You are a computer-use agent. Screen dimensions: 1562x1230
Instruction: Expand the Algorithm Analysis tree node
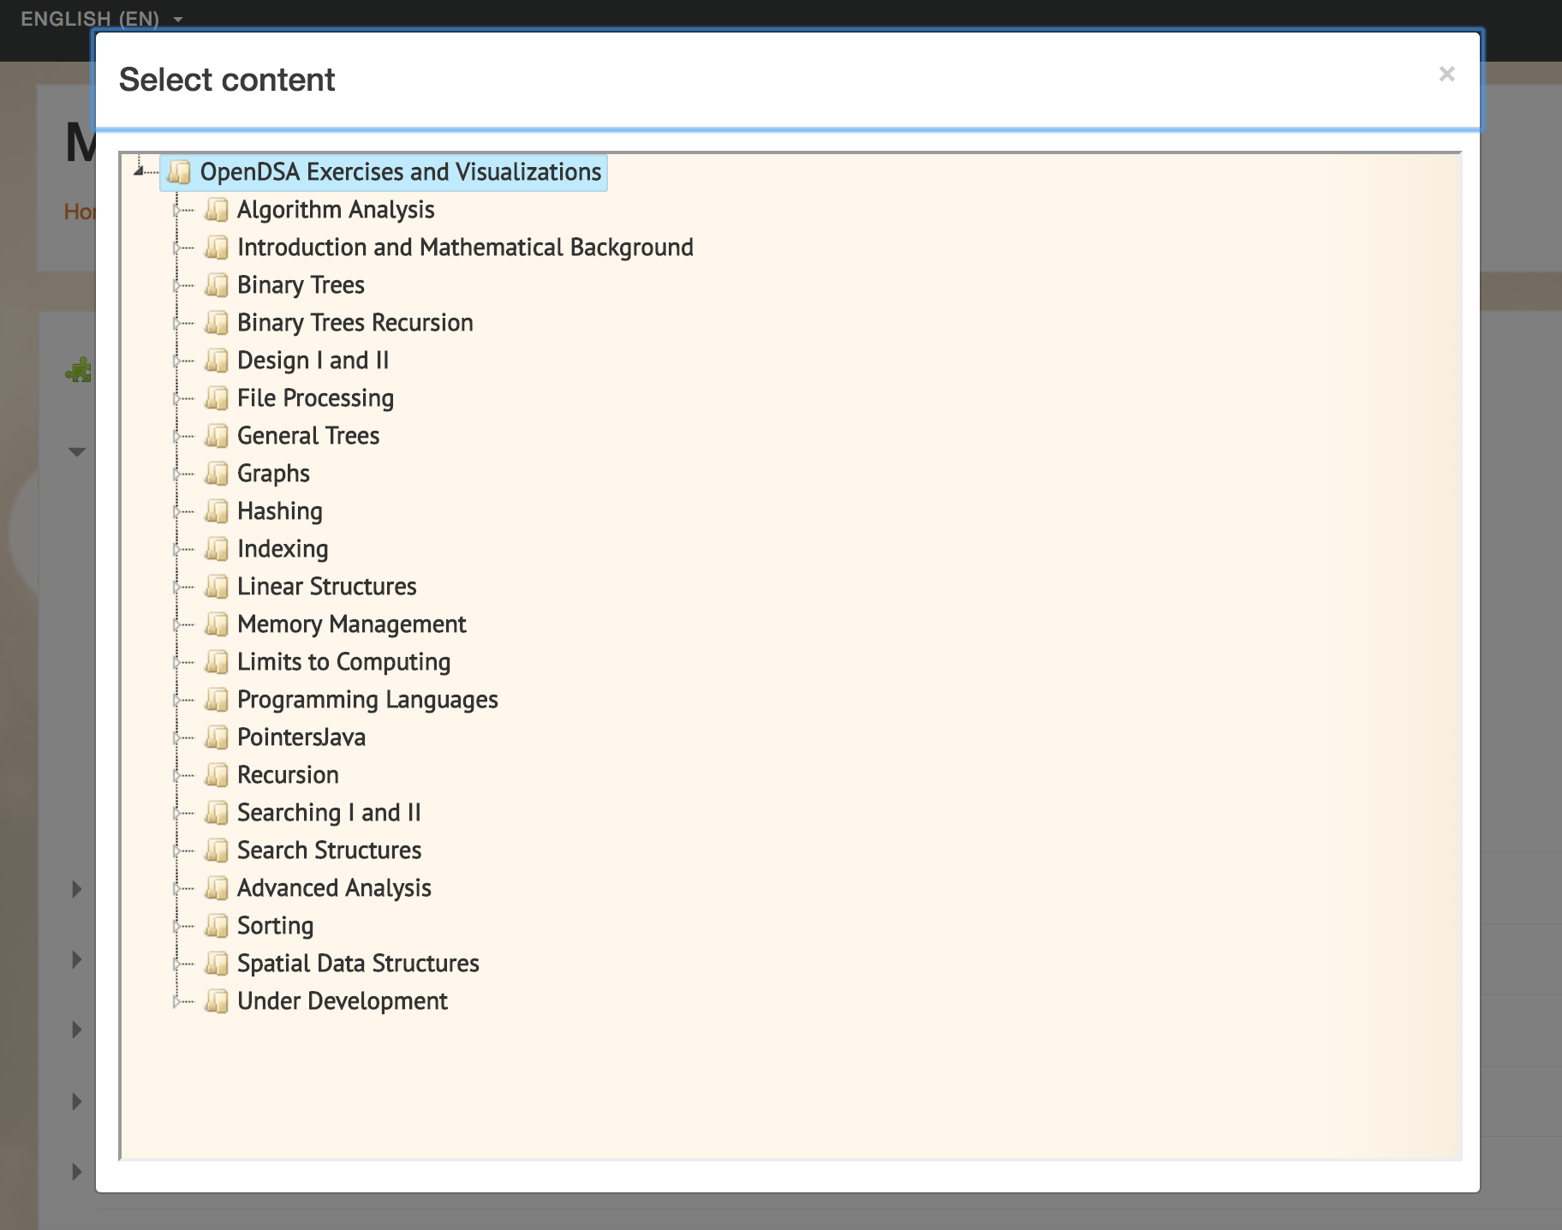(176, 210)
